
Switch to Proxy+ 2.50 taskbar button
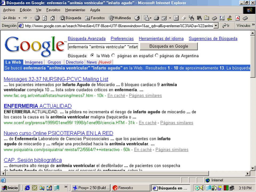[x=91, y=188]
